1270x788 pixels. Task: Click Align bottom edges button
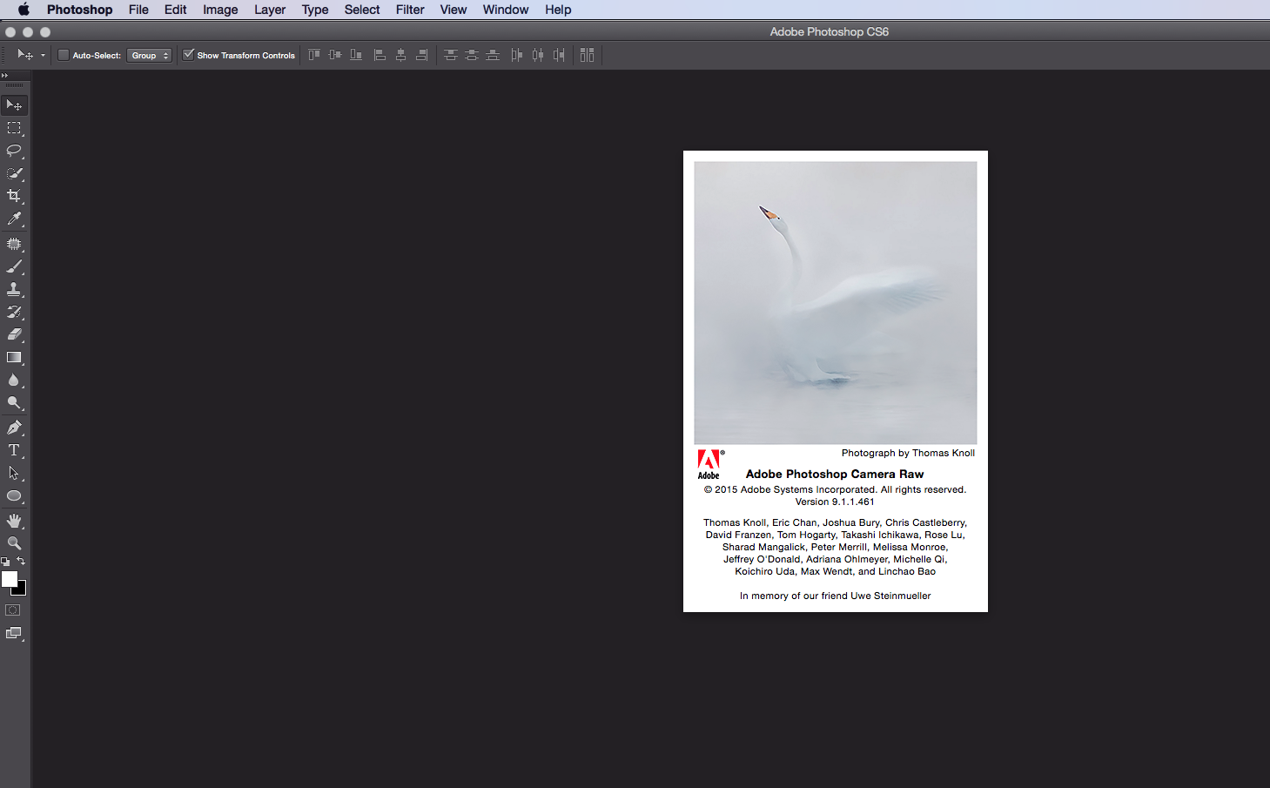pos(356,55)
